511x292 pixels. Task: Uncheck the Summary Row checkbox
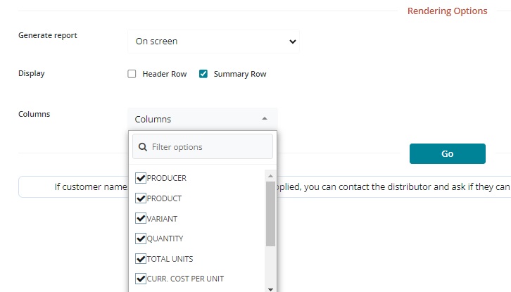203,74
